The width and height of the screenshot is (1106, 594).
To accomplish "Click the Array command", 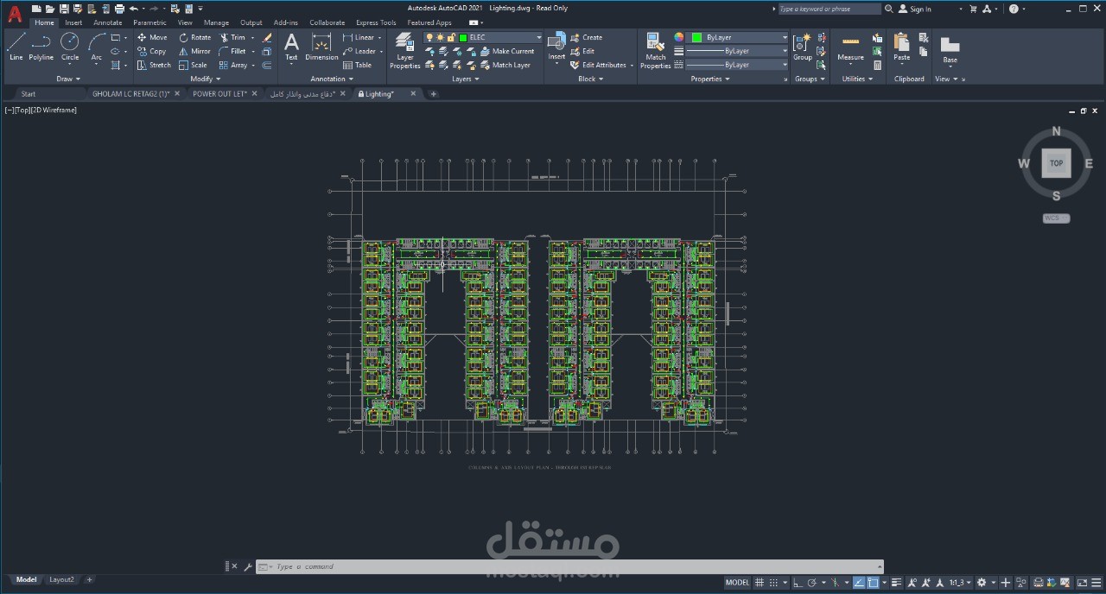I will 233,65.
